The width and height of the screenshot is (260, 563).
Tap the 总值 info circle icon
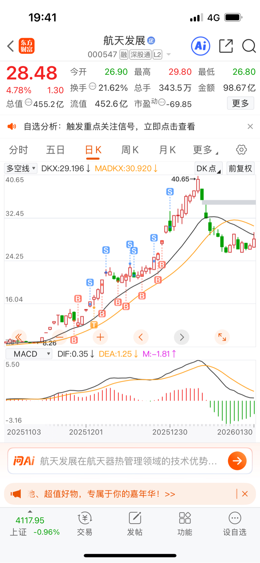(28, 102)
